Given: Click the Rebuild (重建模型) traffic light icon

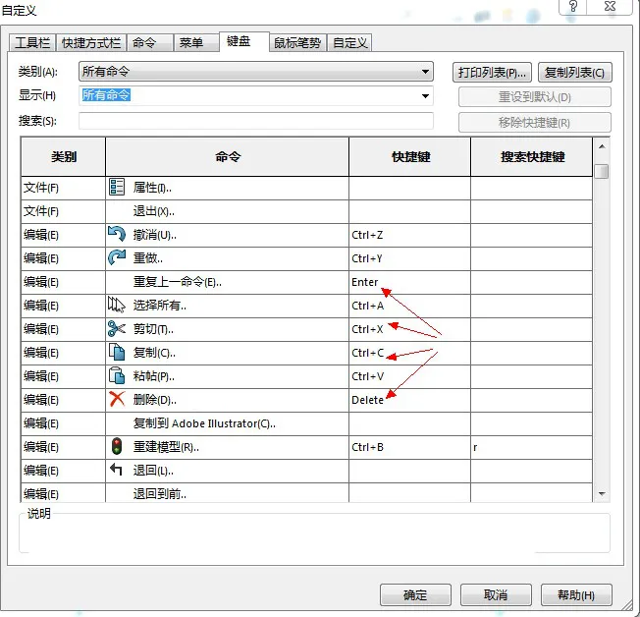Looking at the screenshot, I should coord(117,447).
